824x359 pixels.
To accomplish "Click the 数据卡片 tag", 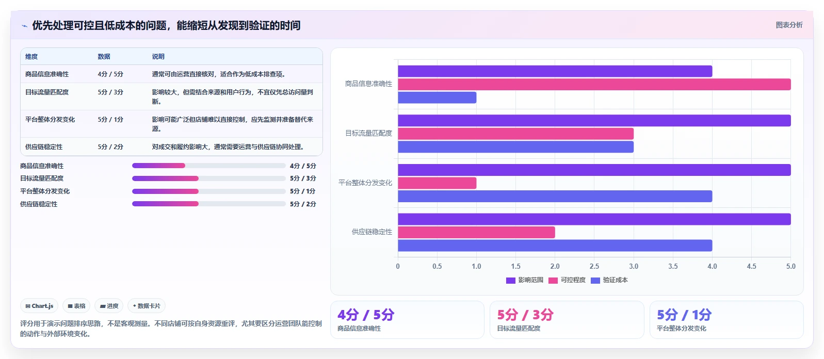I will pos(147,306).
